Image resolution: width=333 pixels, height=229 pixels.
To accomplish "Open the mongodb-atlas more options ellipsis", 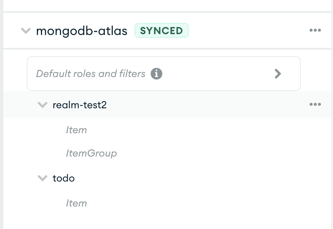I will tap(315, 30).
